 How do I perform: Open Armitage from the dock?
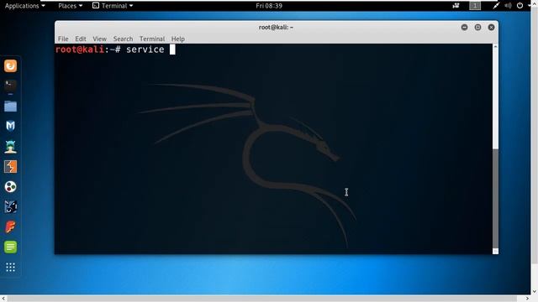point(10,147)
